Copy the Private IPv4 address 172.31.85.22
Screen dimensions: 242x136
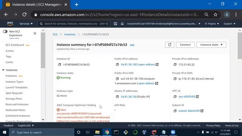click(175, 65)
